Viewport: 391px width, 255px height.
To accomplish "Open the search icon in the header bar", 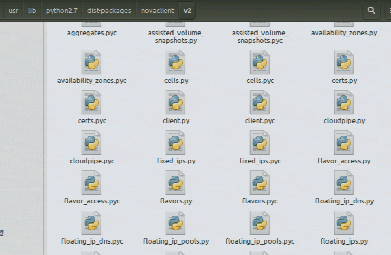I will [x=371, y=10].
